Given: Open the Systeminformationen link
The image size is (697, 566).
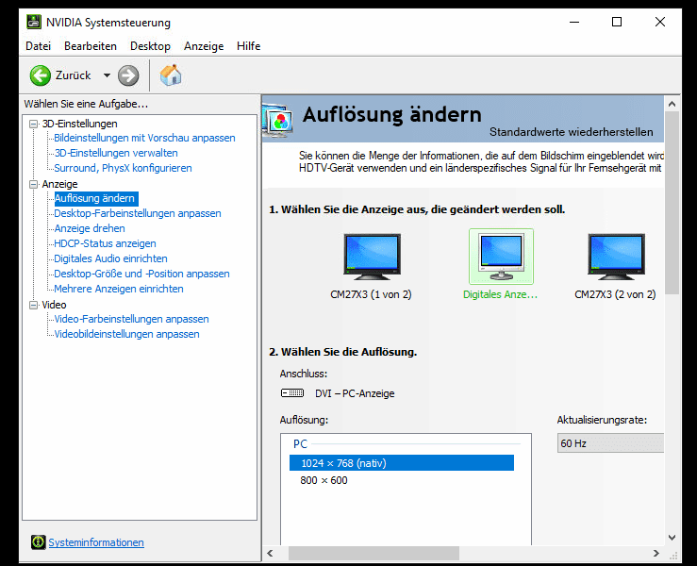Looking at the screenshot, I should 96,542.
